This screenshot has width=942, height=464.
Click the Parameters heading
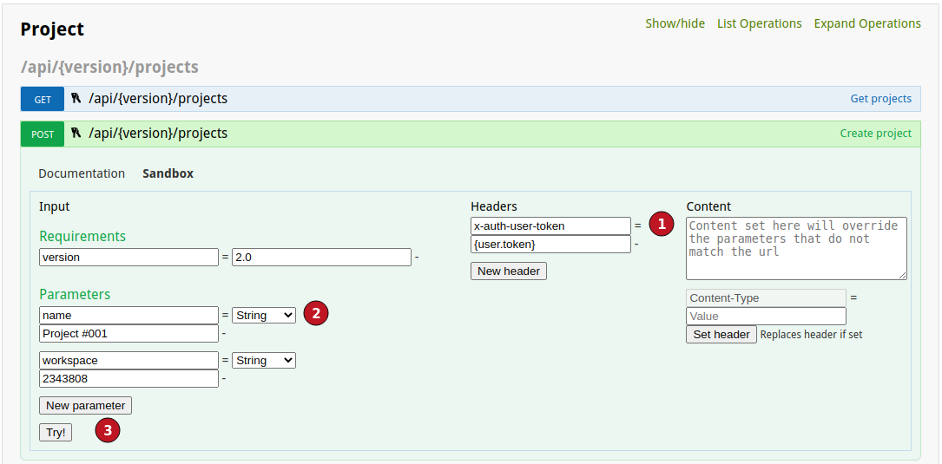click(x=75, y=294)
